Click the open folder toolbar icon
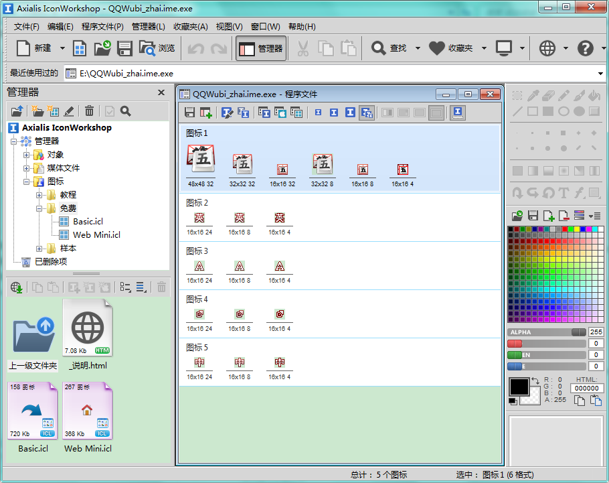The image size is (609, 483). [102, 48]
